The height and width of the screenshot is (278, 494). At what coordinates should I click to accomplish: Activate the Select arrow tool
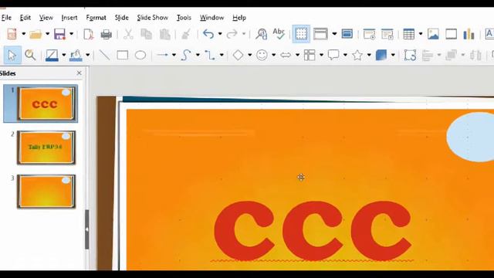(12, 55)
